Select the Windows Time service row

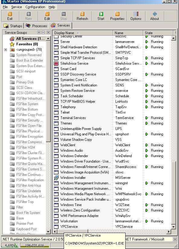pyautogui.click(x=112, y=205)
